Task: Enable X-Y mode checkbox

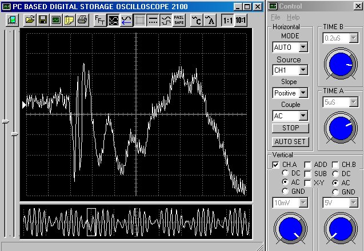Action: 308,182
